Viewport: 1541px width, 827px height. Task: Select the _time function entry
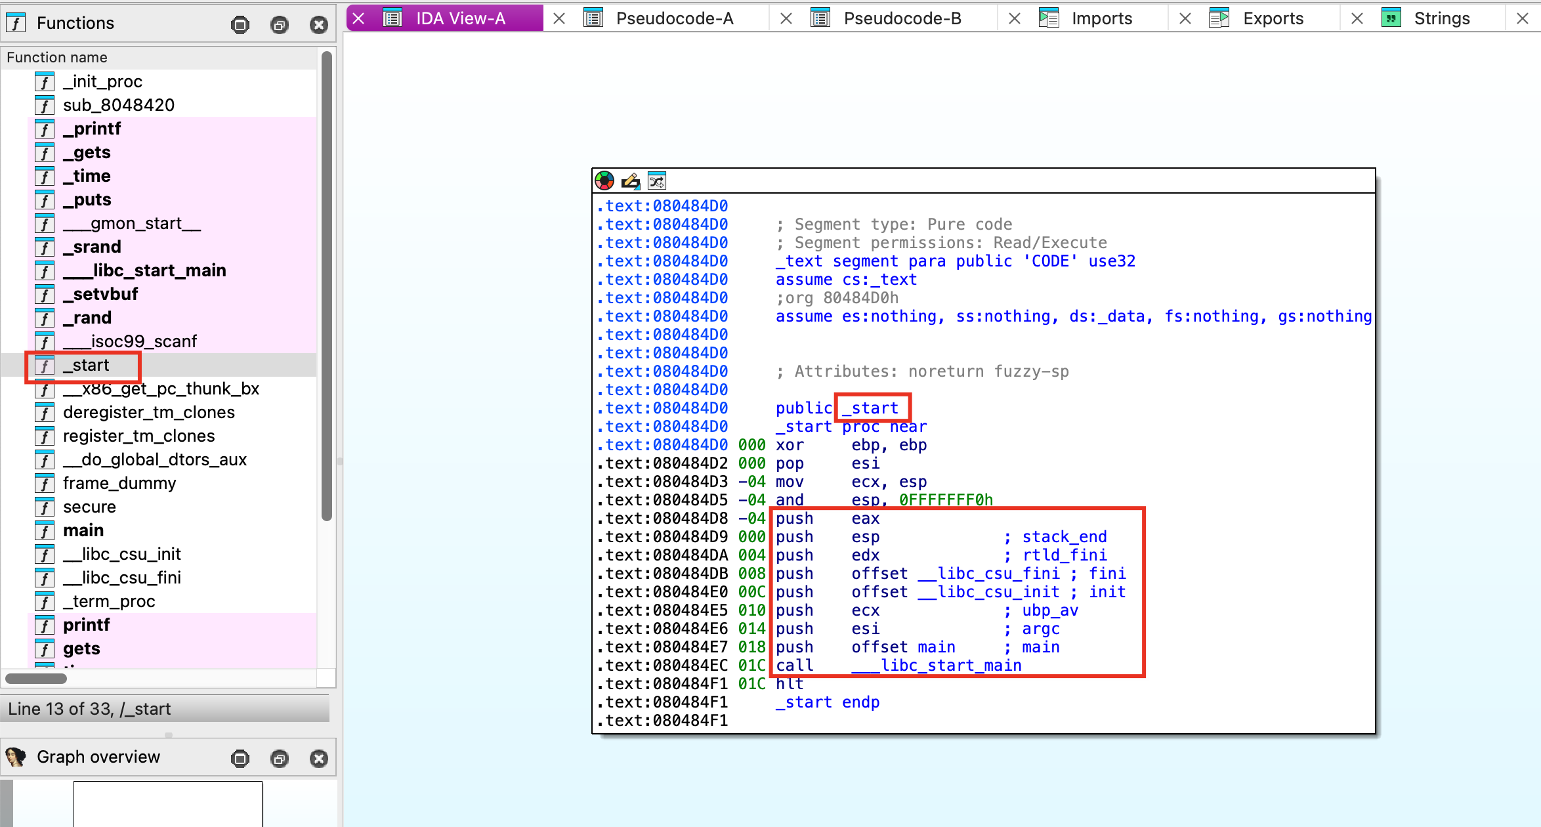coord(160,176)
